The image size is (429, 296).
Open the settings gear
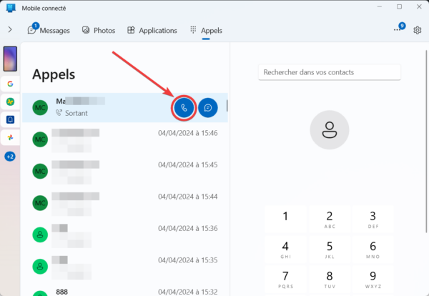pyautogui.click(x=418, y=30)
